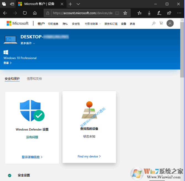The image size is (185, 181).
Task: Click the 显示详细信息 link
Action: click(x=32, y=157)
